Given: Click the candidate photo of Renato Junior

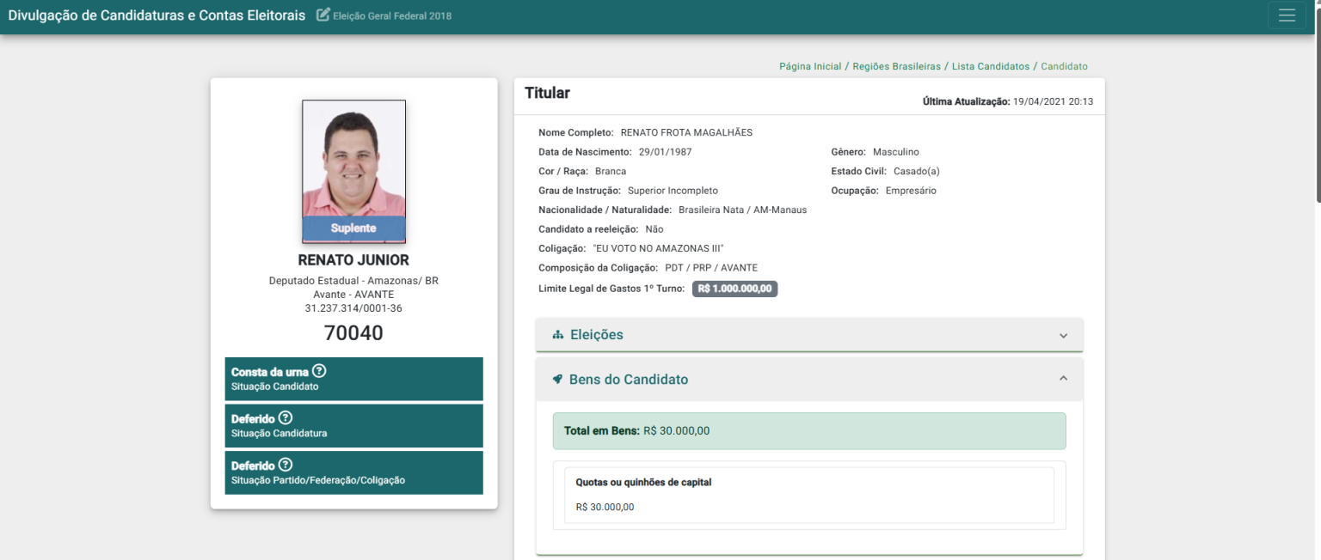Looking at the screenshot, I should click(x=353, y=159).
